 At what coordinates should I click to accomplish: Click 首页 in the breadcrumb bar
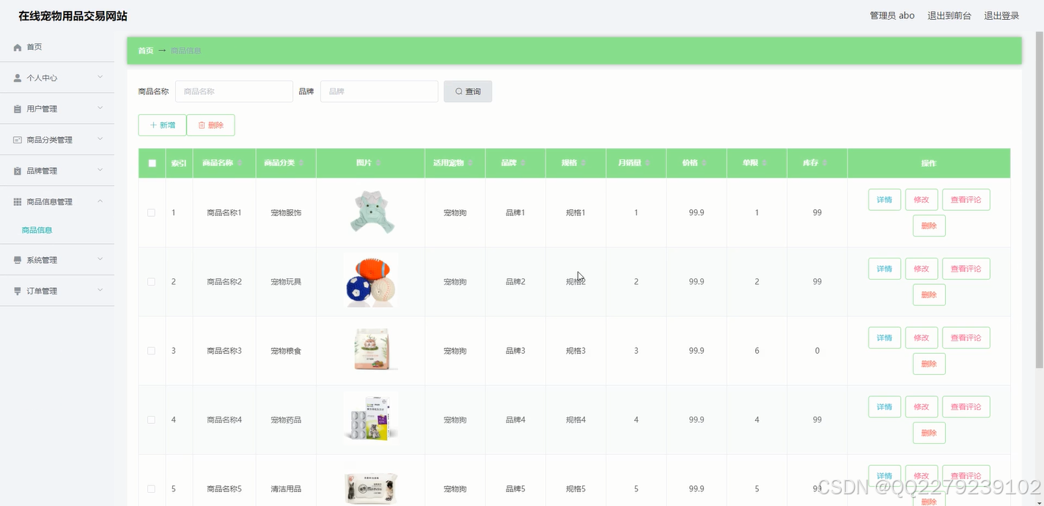coord(144,51)
